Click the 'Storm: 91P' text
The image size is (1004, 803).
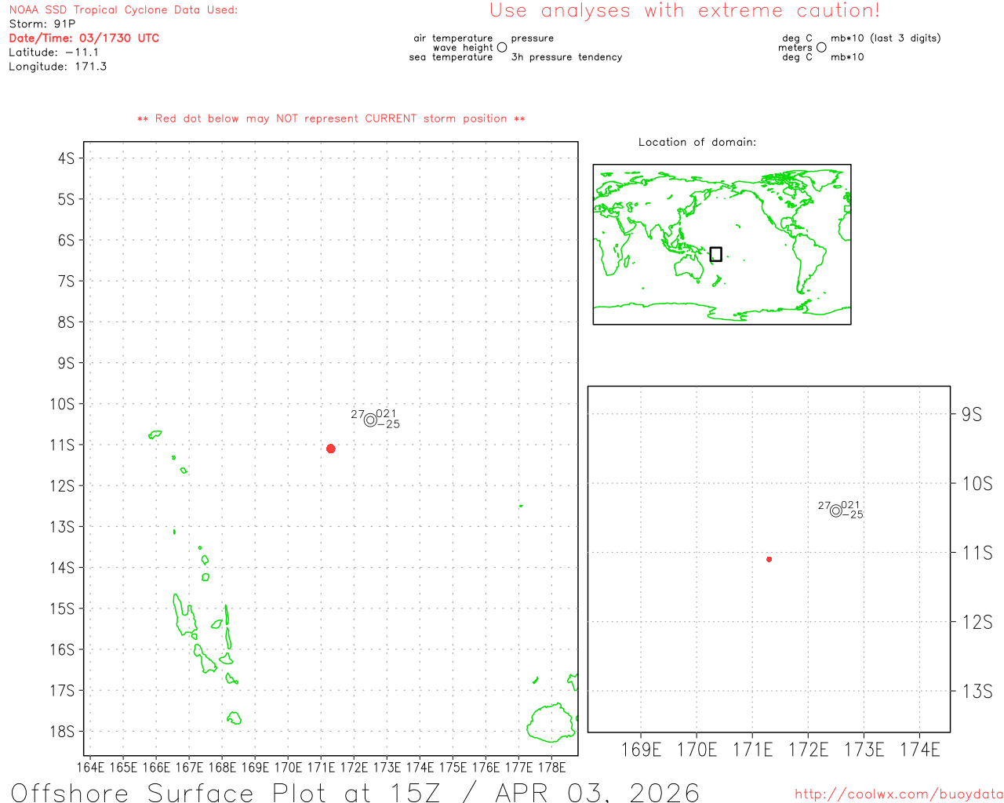point(42,24)
